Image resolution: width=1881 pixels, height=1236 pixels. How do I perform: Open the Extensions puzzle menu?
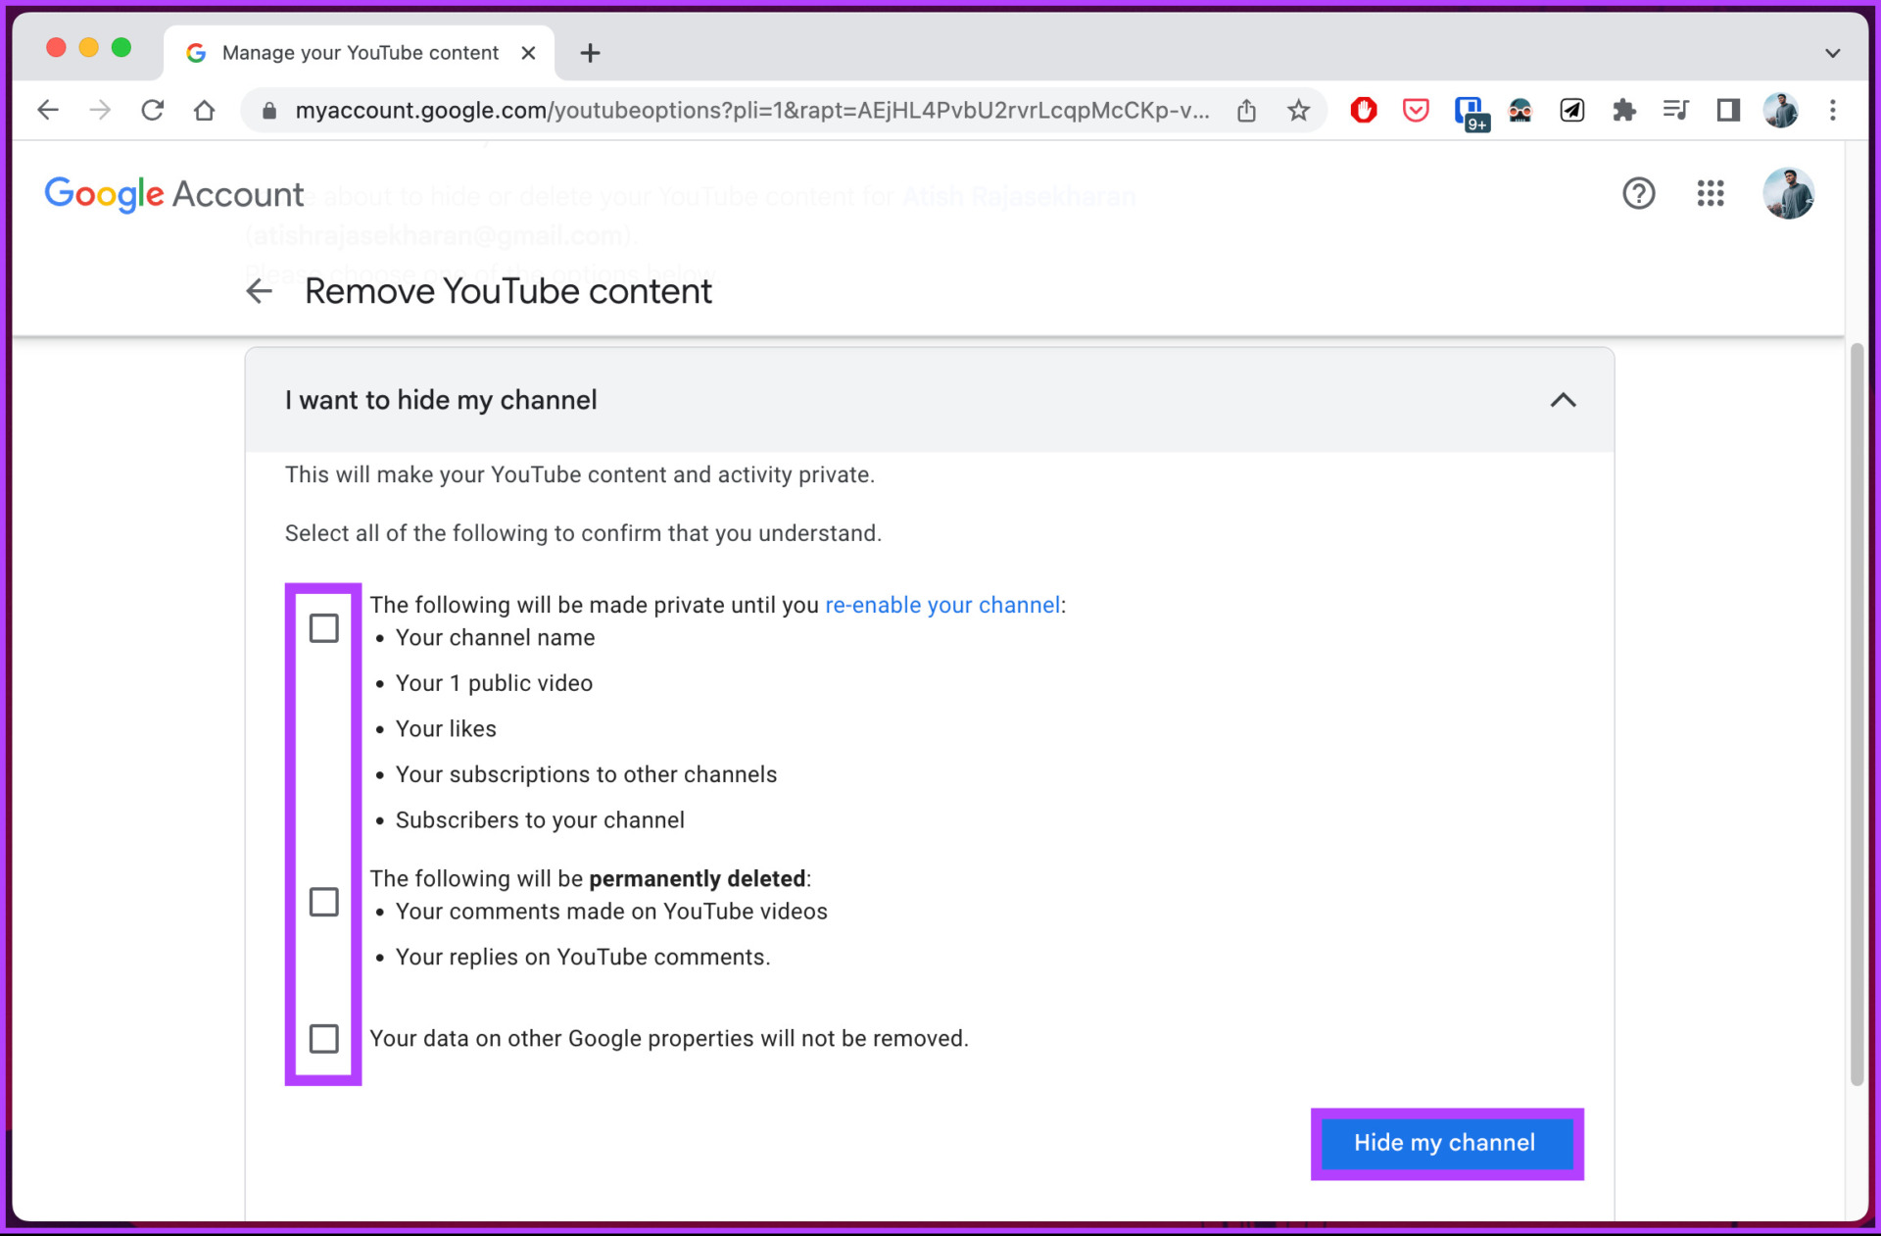click(1624, 110)
